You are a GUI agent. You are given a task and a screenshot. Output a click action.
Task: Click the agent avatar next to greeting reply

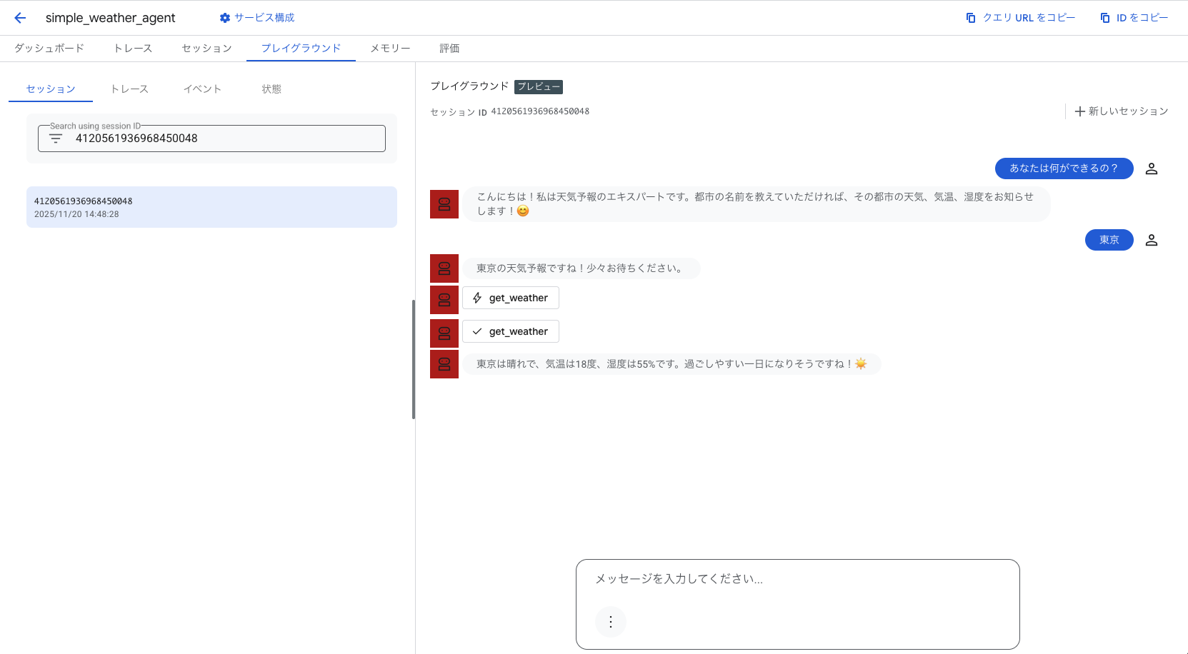pyautogui.click(x=444, y=204)
